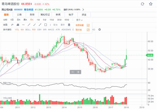This screenshot has width=157, height=110.
Task: Select the parallel lines drawing tool
Action: pyautogui.click(x=18, y=25)
